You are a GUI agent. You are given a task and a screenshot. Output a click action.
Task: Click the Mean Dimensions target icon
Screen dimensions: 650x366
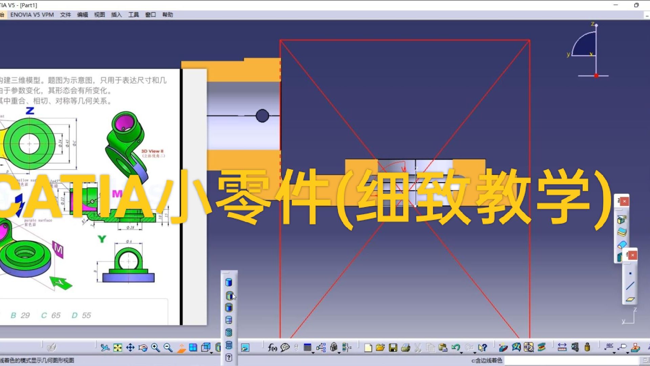pyautogui.click(x=529, y=347)
